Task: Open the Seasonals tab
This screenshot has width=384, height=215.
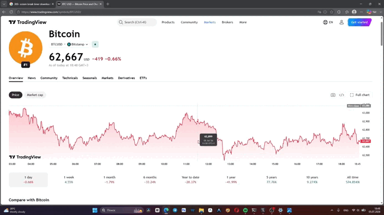Action: [90, 78]
